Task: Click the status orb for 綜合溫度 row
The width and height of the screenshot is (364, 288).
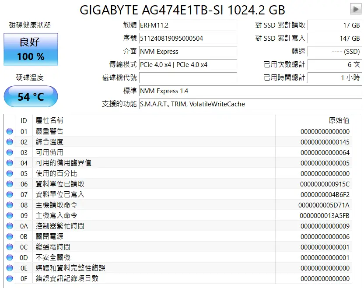Action: coord(10,142)
